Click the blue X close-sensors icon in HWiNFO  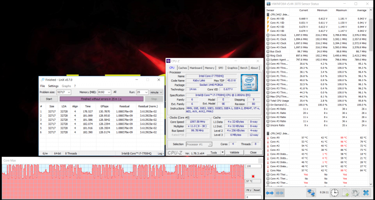366,193
